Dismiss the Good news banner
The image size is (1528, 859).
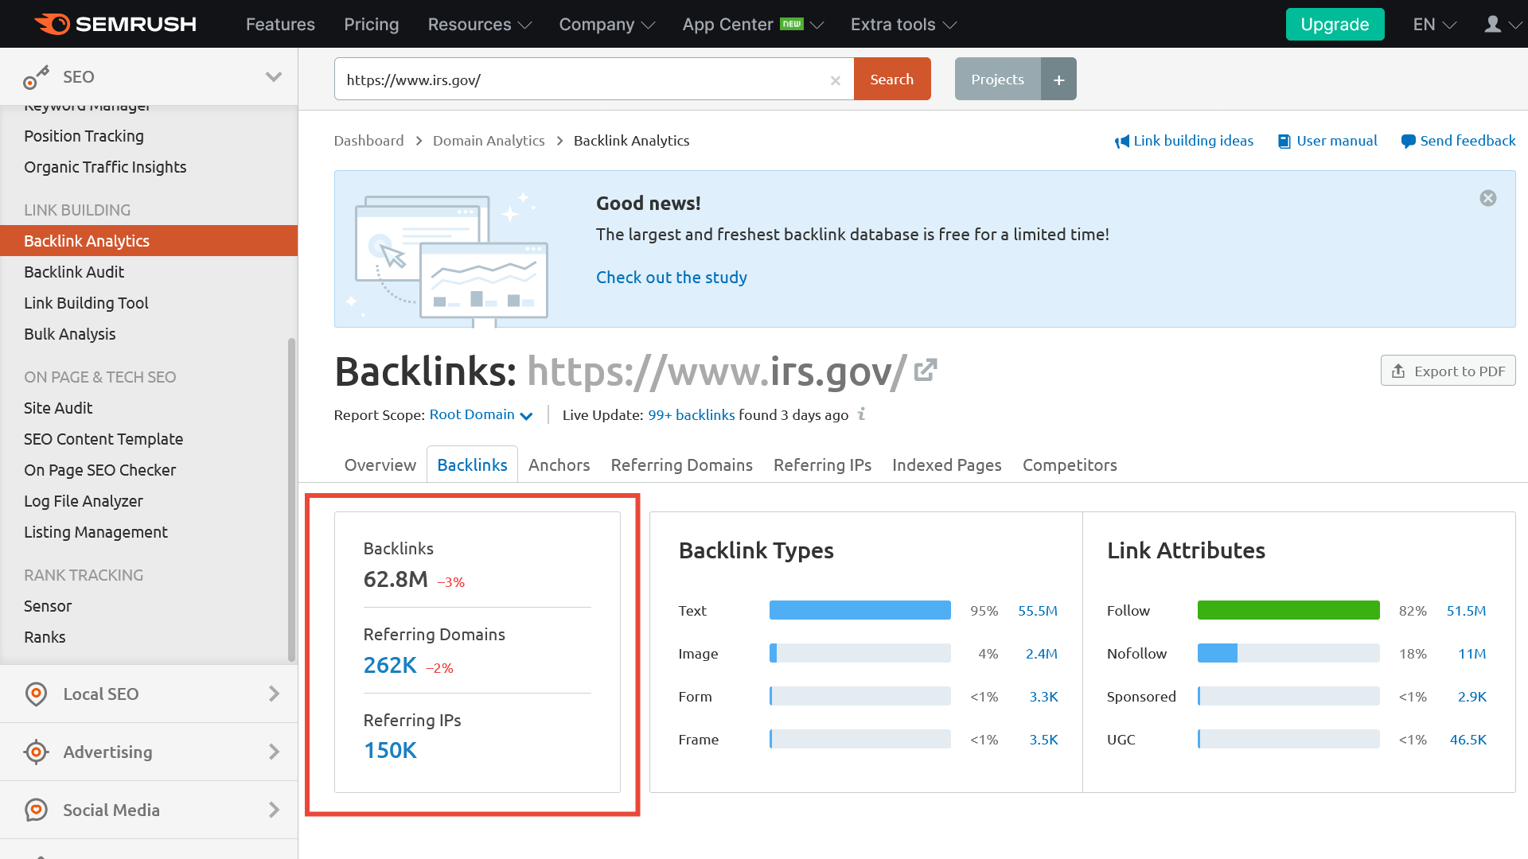click(1487, 198)
